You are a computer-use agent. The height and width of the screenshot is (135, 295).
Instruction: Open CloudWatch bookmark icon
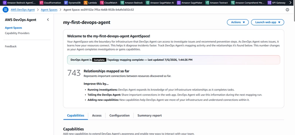[x=102, y=3]
